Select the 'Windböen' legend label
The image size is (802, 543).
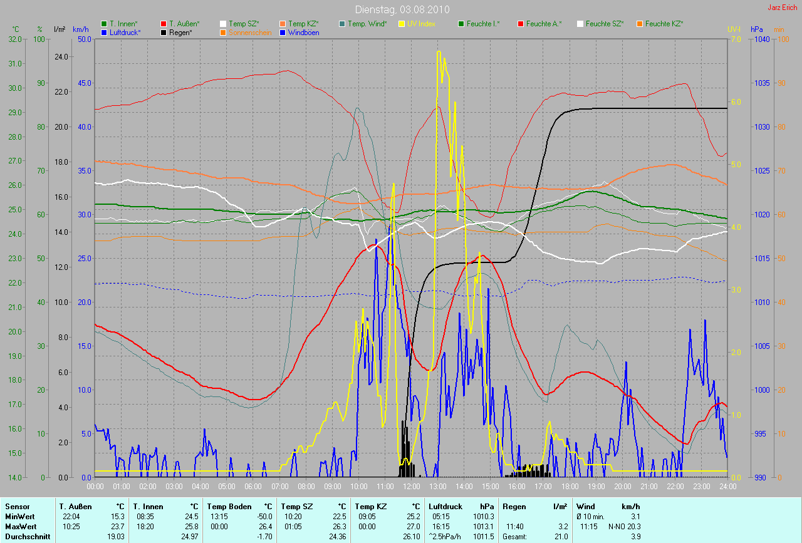point(304,33)
